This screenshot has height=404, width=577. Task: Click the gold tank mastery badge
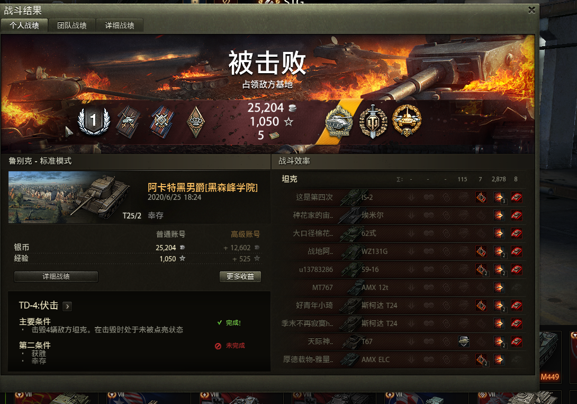339,121
